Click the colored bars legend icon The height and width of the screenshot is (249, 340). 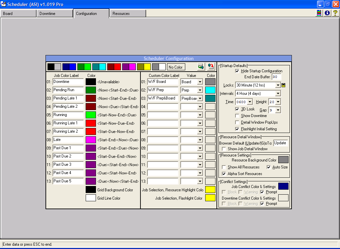click(x=319, y=13)
